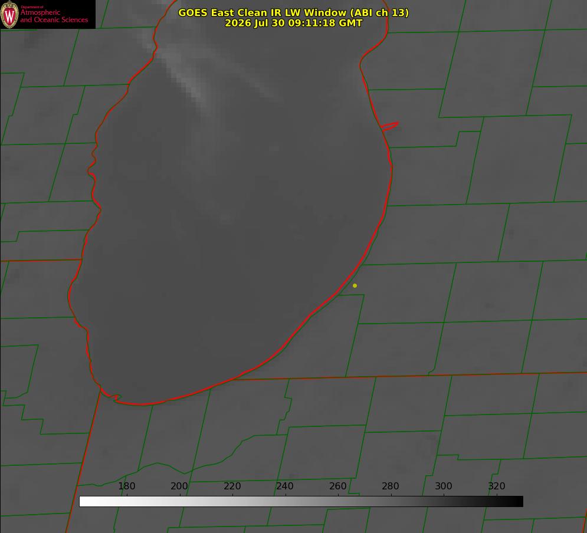
Task: Choose the 320 colorbar label
Action: pyautogui.click(x=497, y=486)
